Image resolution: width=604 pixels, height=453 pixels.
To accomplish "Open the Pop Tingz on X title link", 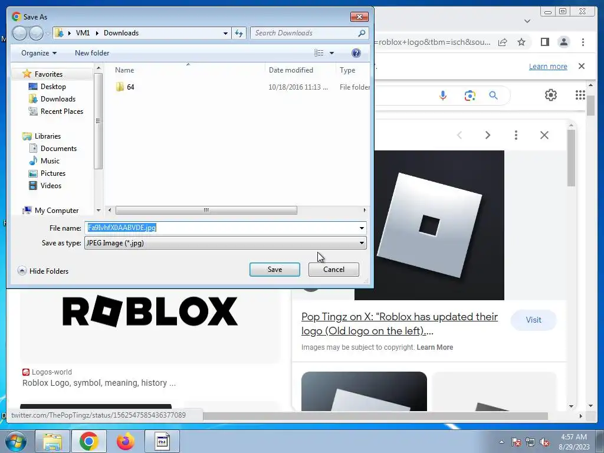I will click(399, 324).
